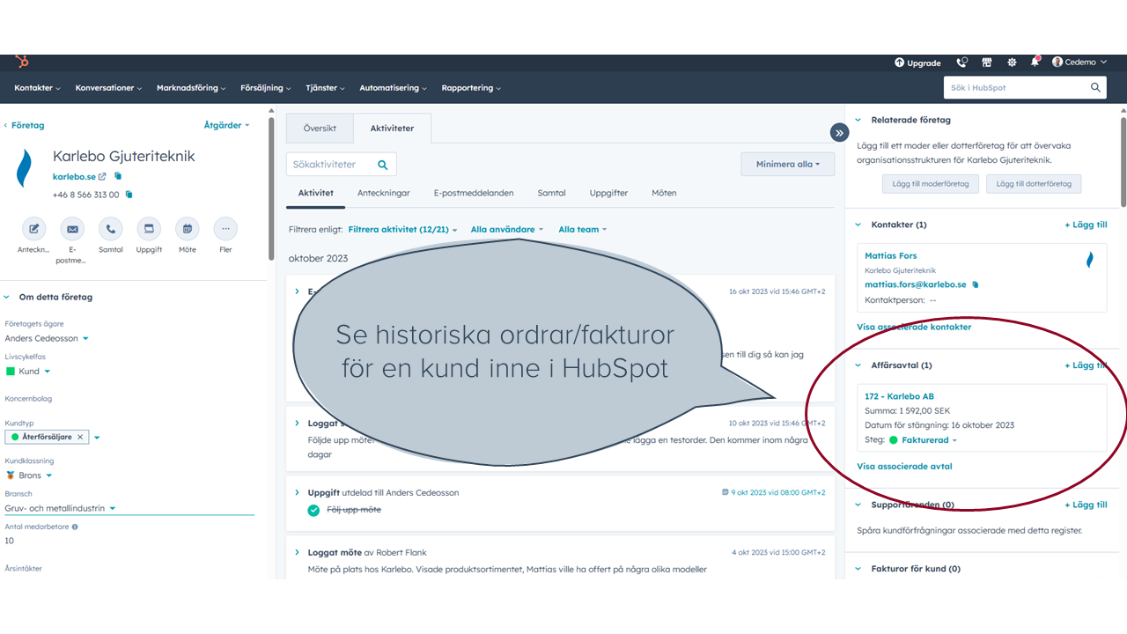Click Lägg till dotterföretag button
Viewport: 1127px width, 634px height.
click(1034, 184)
